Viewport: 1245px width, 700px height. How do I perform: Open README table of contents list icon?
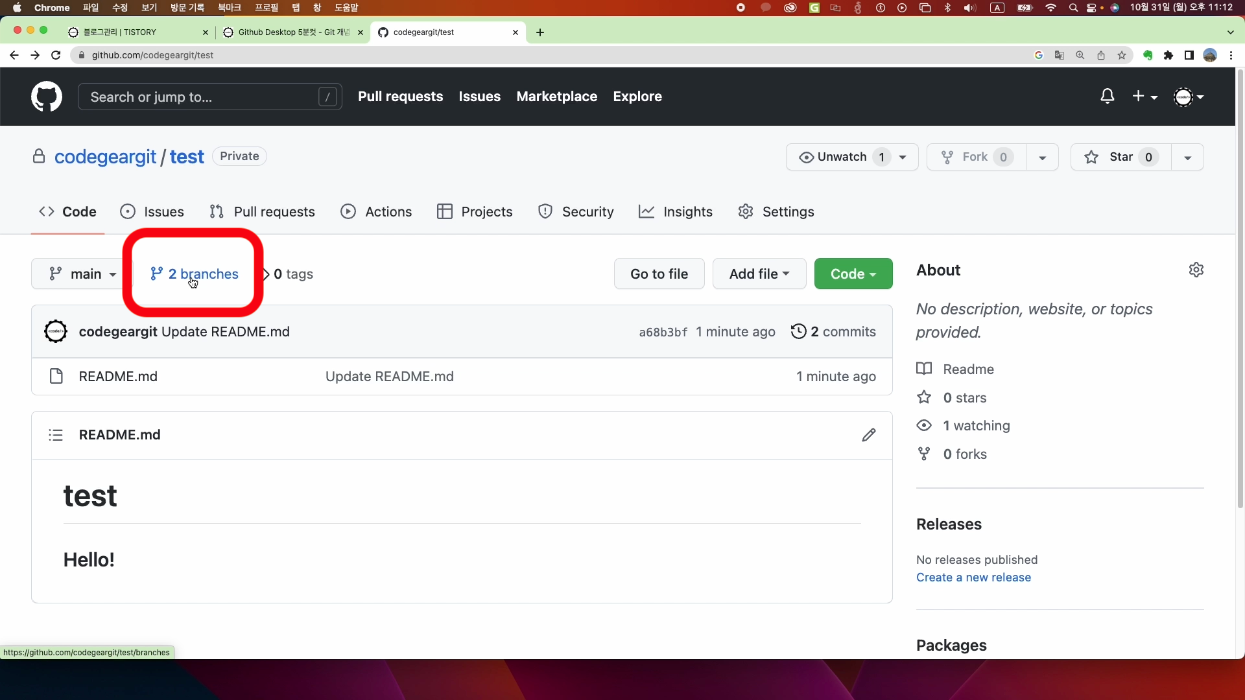(x=56, y=435)
